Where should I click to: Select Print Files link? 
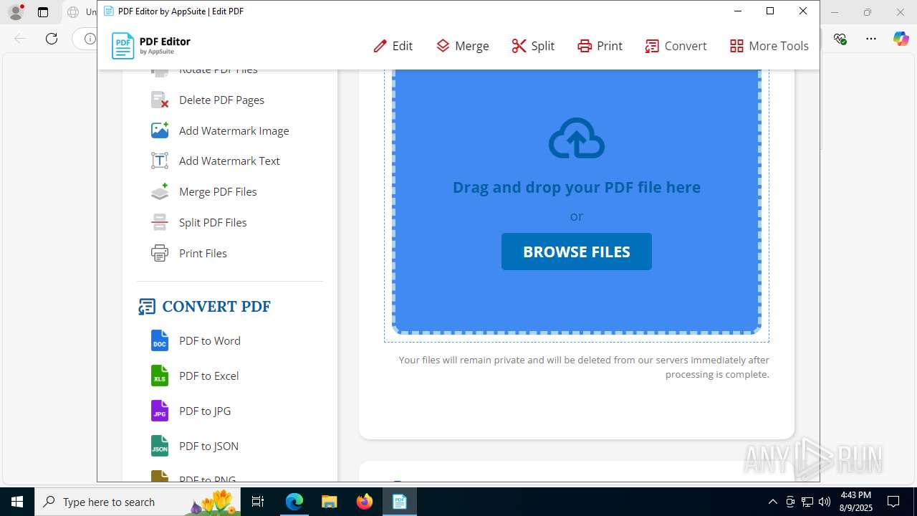point(203,253)
